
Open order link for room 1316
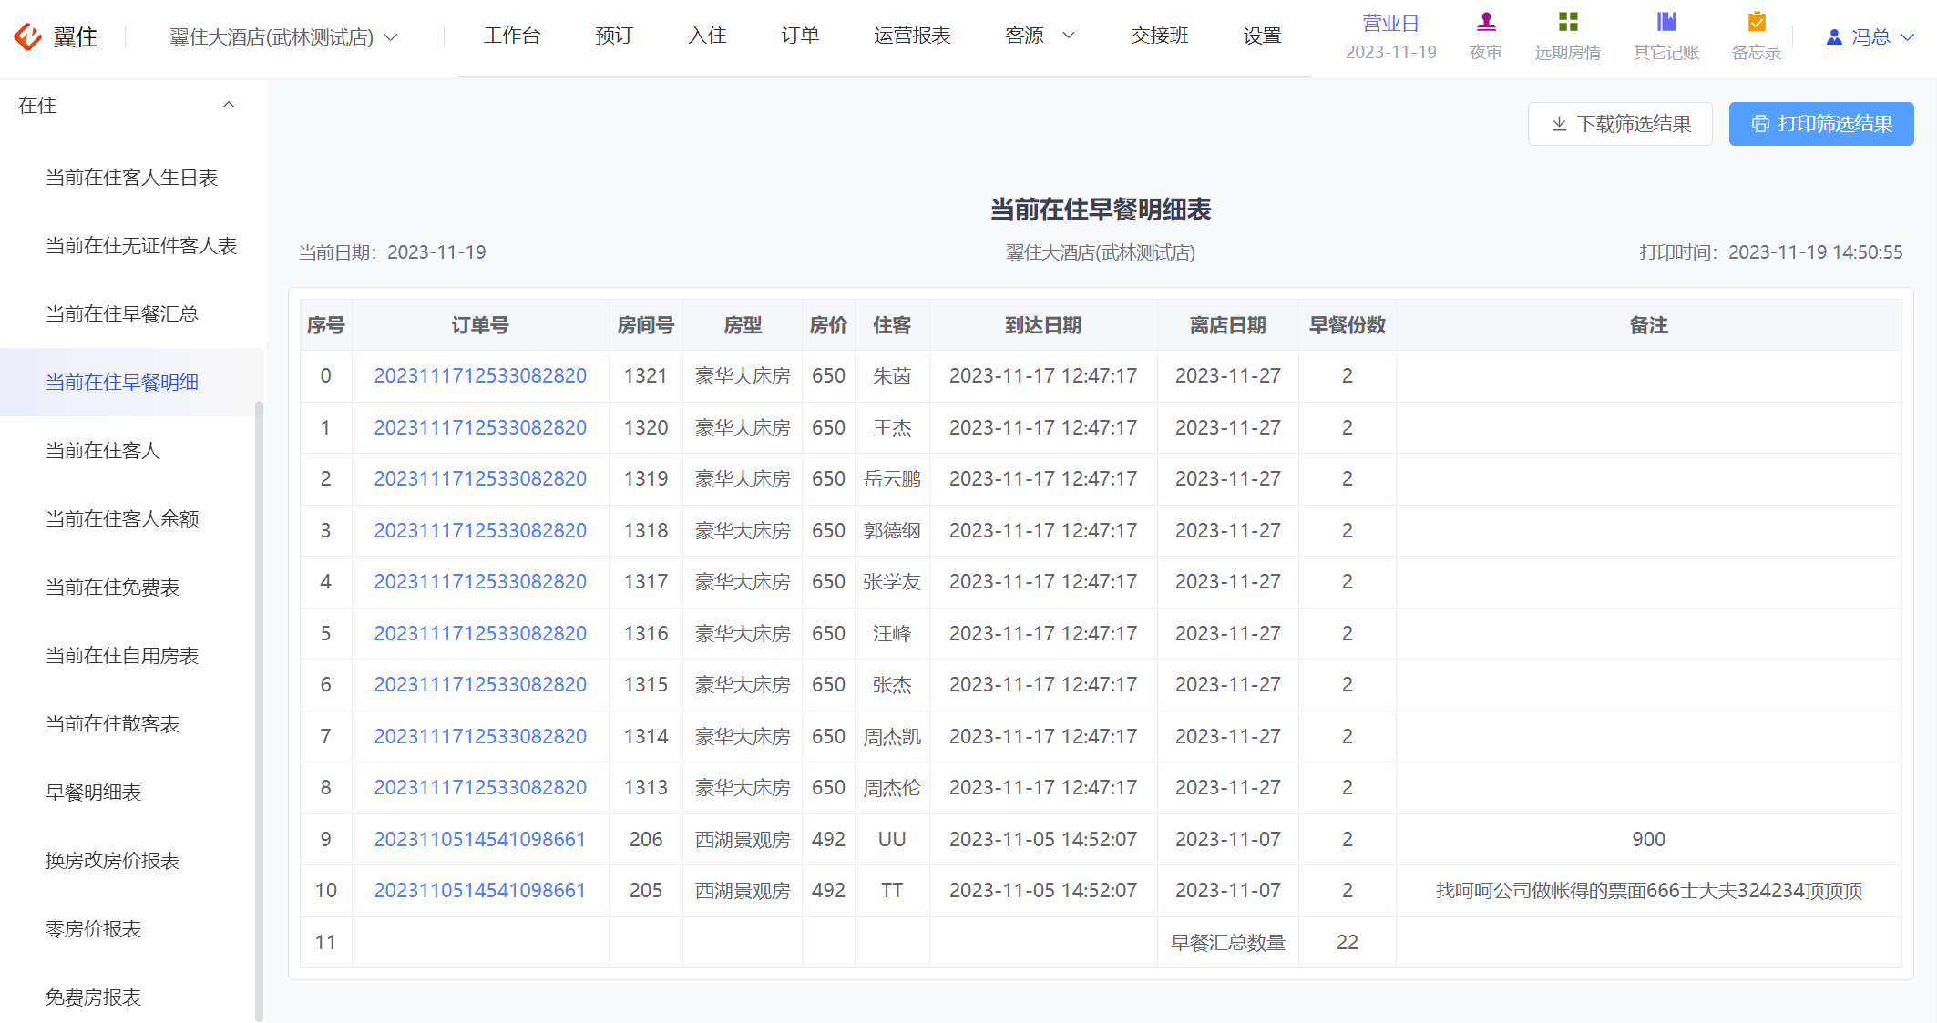480,634
